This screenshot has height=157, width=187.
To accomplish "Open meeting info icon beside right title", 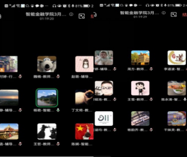I will [x=164, y=13].
